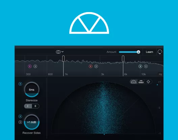Image resolution: width=178 pixels, height=140 pixels.
Task: Open the channel mode dropdown with overlapping circles
Action: 60,52
